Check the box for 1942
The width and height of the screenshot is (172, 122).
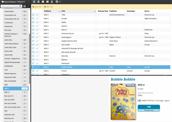tap(33, 15)
